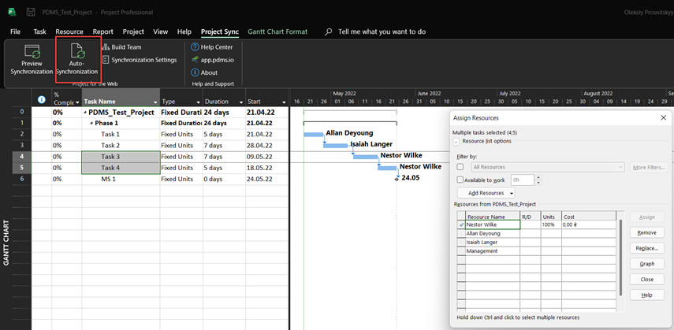Toggle the Filter by checkbox

pyautogui.click(x=460, y=167)
